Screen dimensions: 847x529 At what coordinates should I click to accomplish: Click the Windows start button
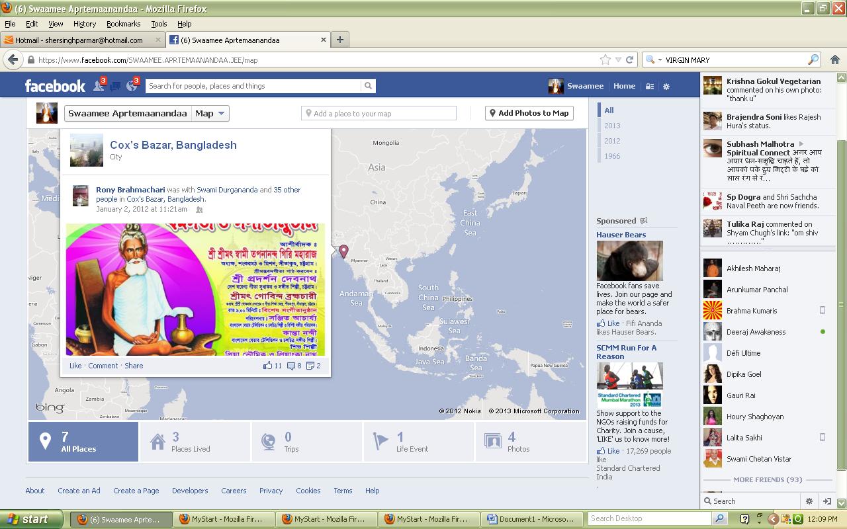point(31,519)
